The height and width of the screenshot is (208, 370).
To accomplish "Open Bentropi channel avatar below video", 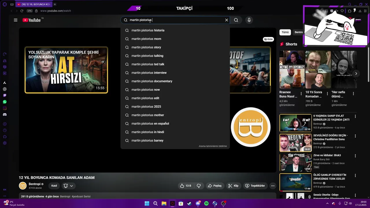I will [x=23, y=186].
